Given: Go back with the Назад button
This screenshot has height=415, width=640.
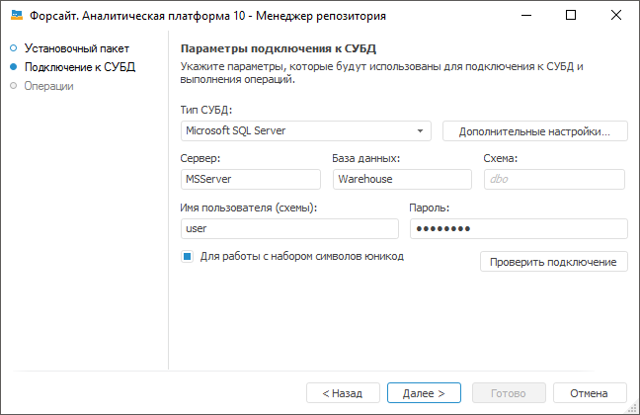Looking at the screenshot, I should (342, 392).
